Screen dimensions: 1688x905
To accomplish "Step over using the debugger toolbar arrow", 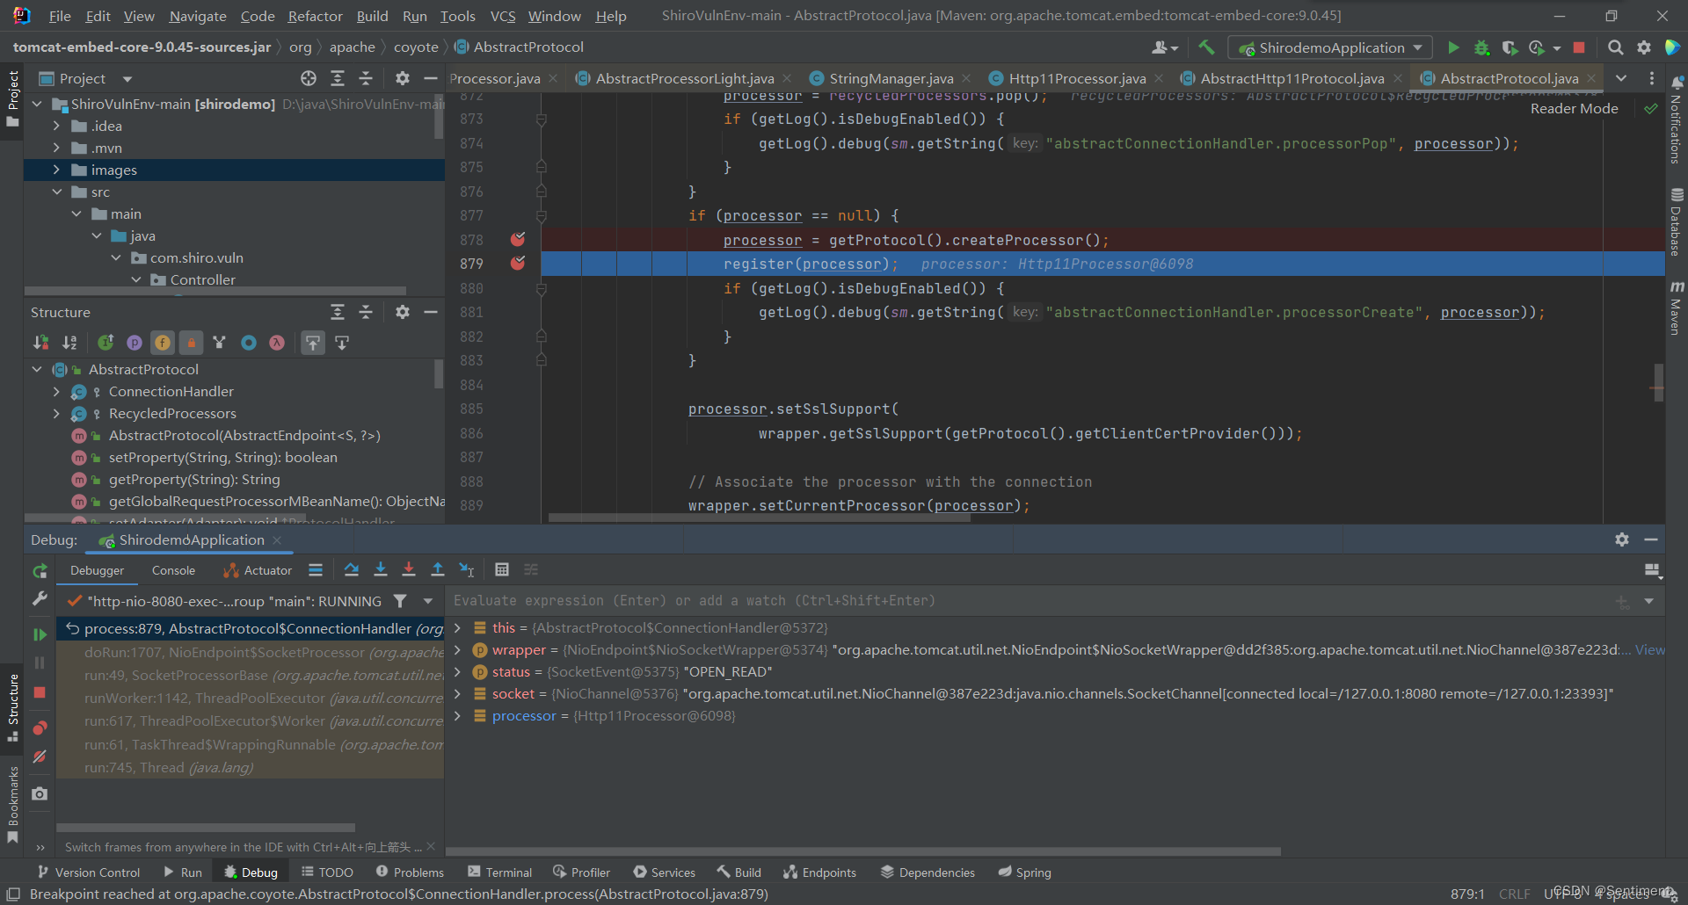I will point(352,569).
